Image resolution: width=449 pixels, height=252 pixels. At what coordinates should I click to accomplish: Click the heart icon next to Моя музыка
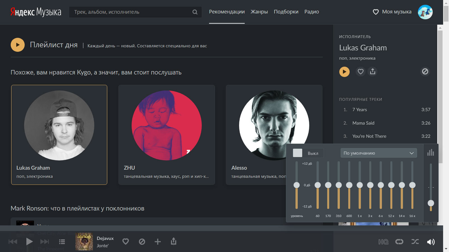point(375,12)
